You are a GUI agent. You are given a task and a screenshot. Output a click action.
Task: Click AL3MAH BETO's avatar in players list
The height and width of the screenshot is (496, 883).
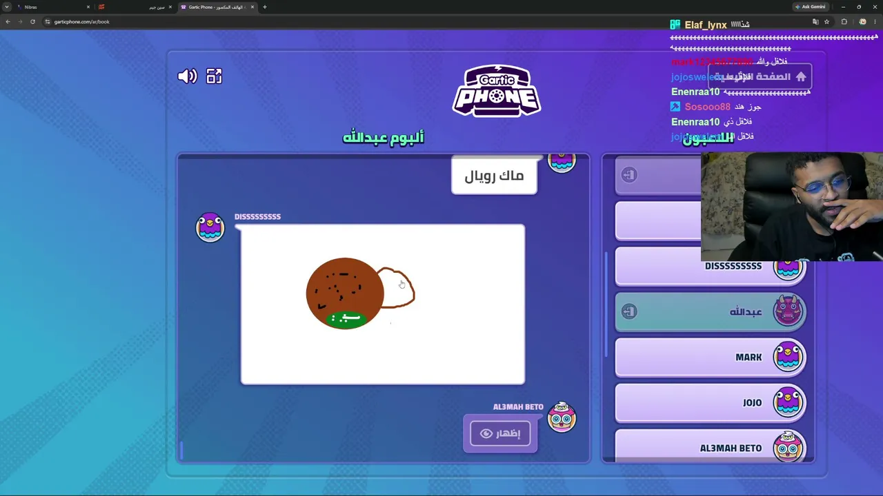(788, 446)
